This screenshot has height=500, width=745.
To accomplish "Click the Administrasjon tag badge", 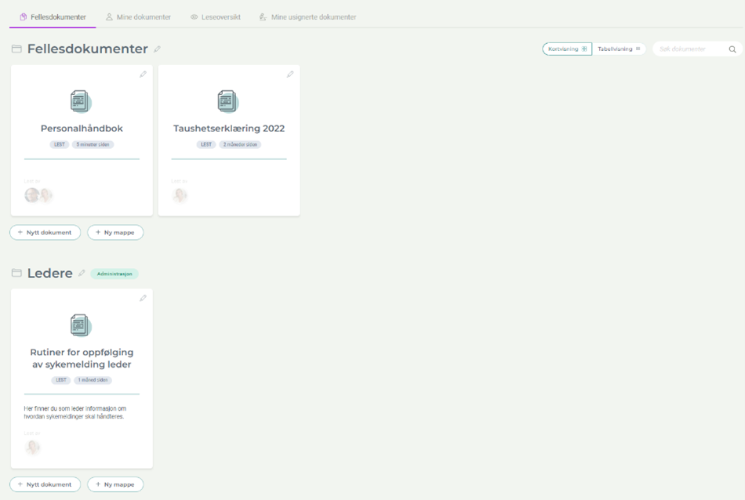I will (114, 274).
